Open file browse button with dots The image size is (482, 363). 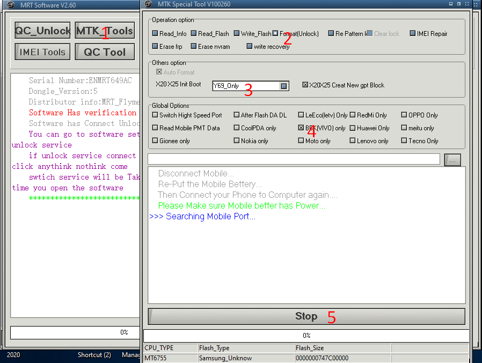point(452,160)
